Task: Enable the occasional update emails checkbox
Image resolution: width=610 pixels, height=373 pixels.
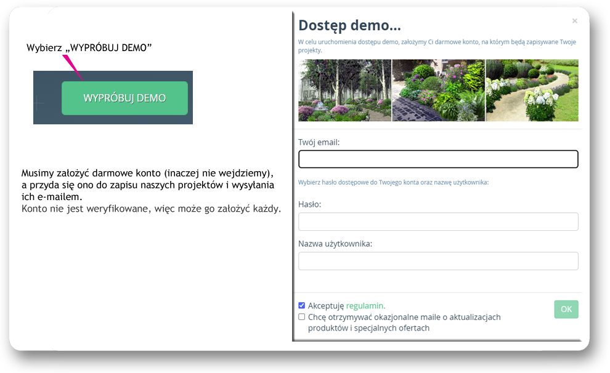Action: click(x=302, y=317)
